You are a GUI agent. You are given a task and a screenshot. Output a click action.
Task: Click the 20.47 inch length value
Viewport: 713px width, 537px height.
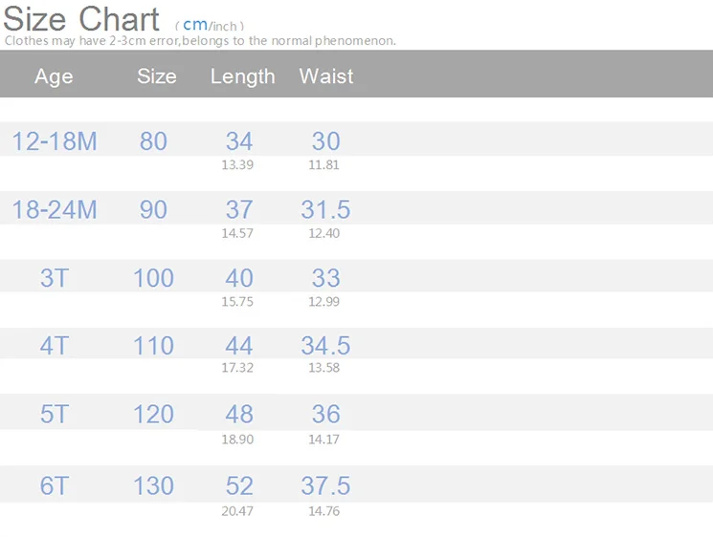[x=237, y=511]
